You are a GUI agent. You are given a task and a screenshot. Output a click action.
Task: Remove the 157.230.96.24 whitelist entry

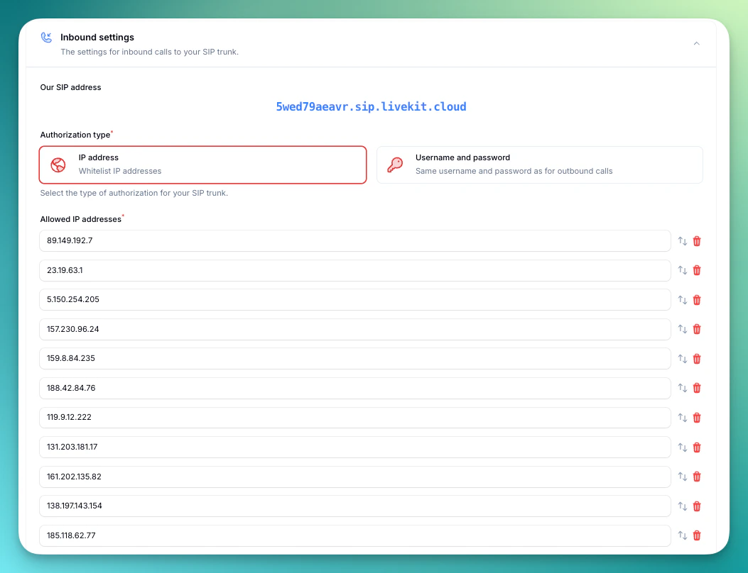tap(697, 329)
